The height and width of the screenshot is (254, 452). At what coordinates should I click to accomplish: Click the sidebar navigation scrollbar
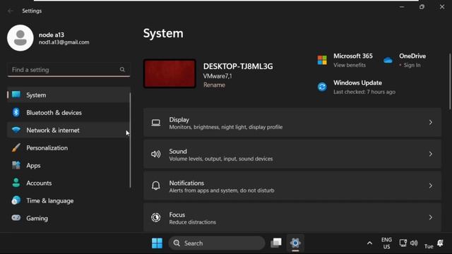pyautogui.click(x=130, y=140)
